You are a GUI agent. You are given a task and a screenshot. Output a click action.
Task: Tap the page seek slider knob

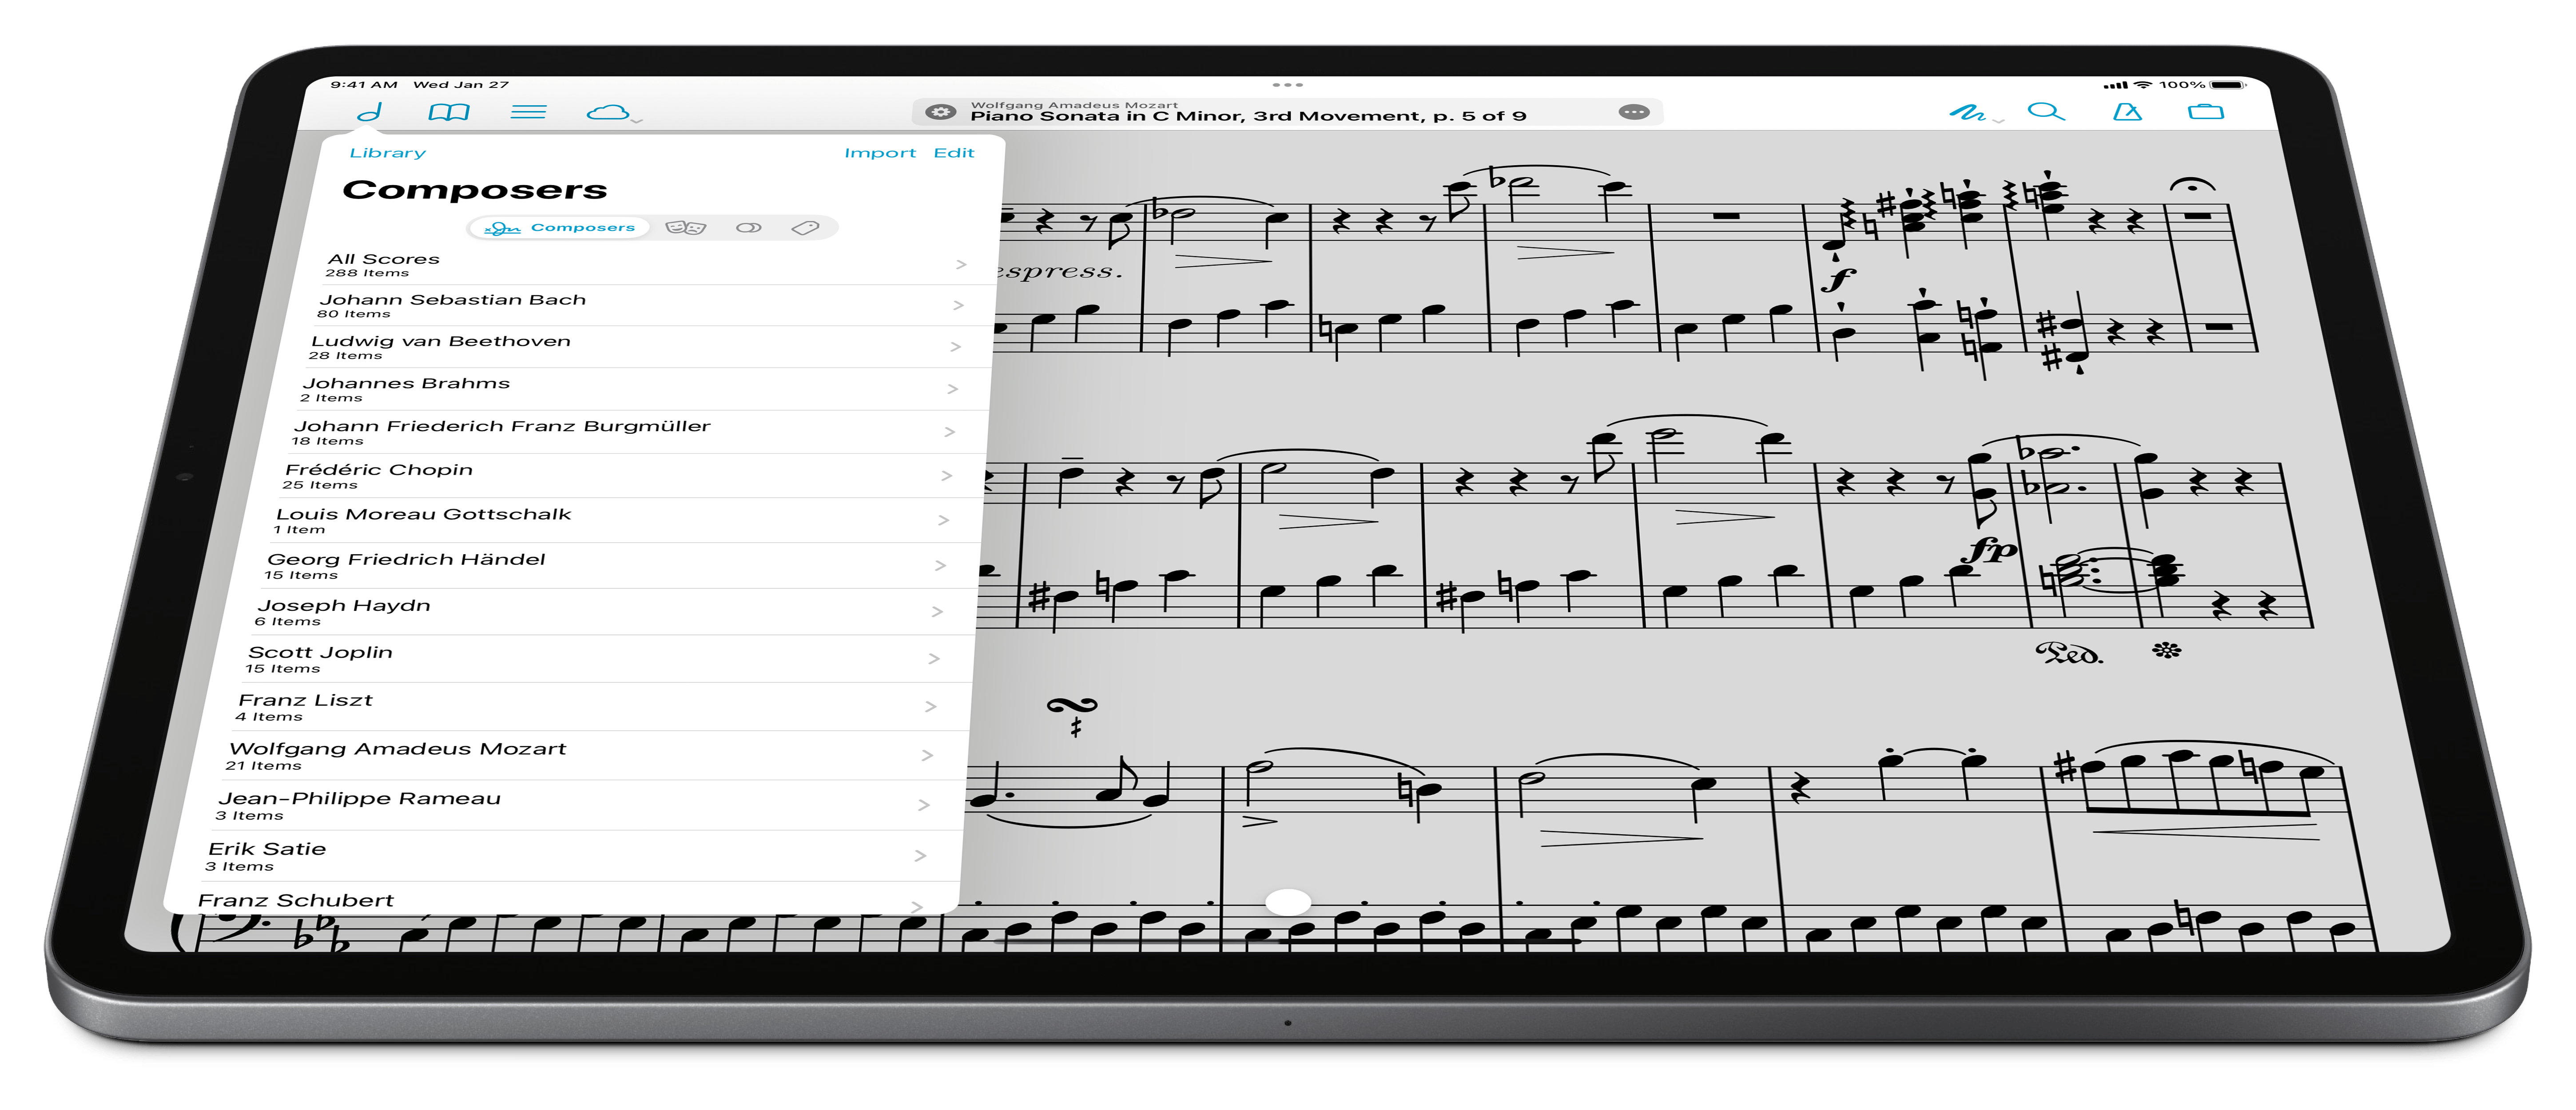point(1287,902)
